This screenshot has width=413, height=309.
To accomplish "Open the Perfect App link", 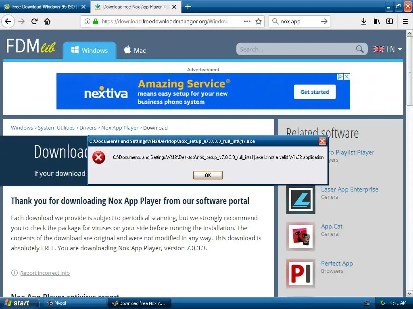I will (x=337, y=263).
